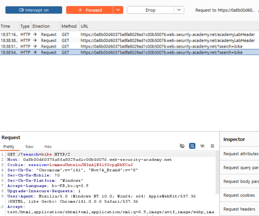Toggle hide non-printable characters eye icon

point(182,146)
